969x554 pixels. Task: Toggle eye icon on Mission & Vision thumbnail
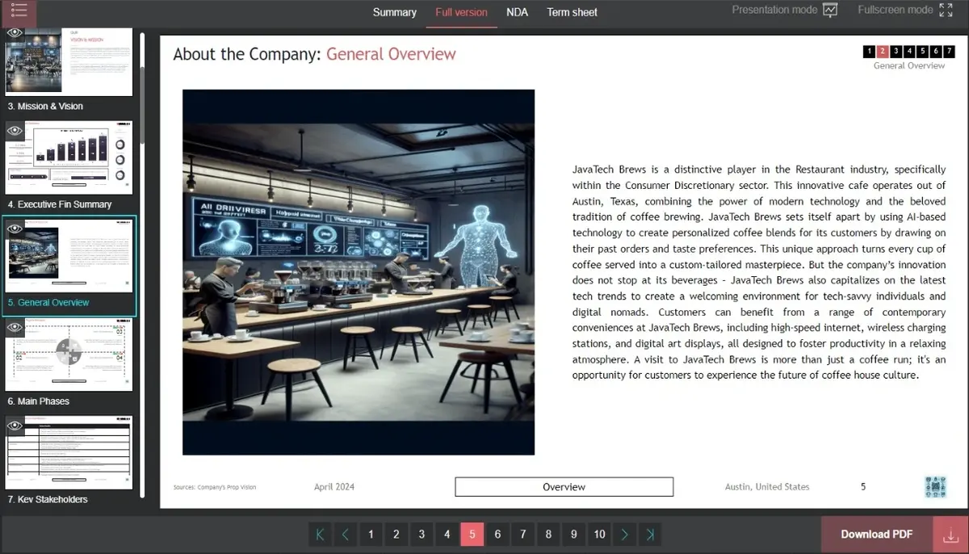[x=15, y=32]
